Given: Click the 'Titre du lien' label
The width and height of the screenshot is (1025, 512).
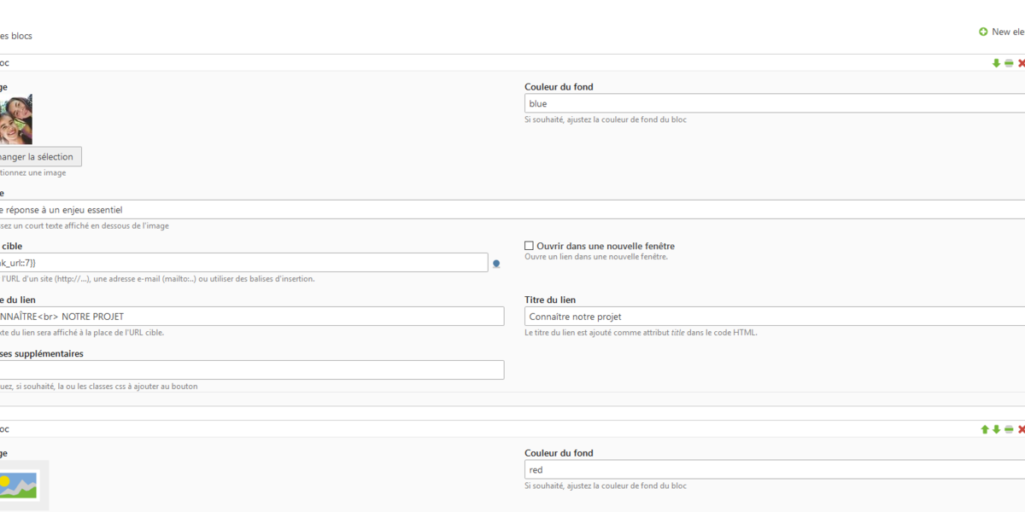Looking at the screenshot, I should [x=550, y=300].
